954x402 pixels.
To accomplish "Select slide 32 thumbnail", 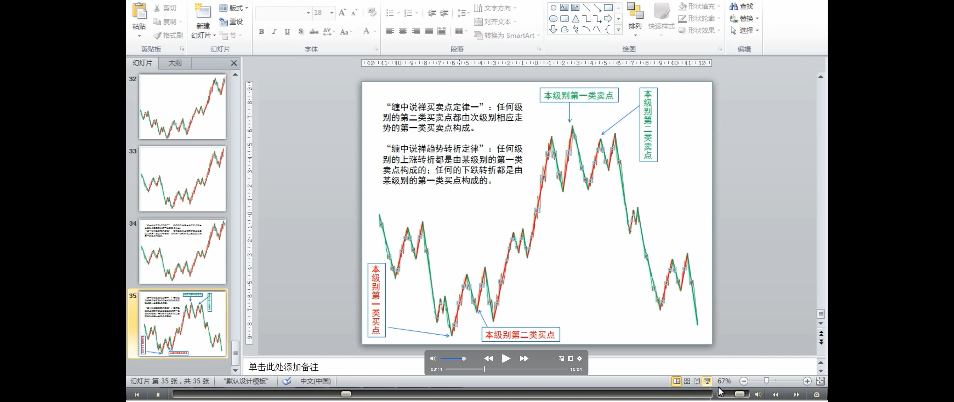I will tap(183, 106).
